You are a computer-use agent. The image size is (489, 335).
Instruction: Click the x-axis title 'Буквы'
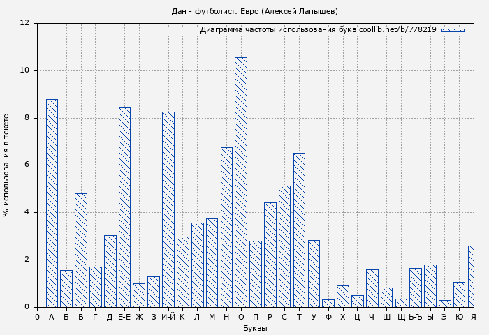[254, 328]
